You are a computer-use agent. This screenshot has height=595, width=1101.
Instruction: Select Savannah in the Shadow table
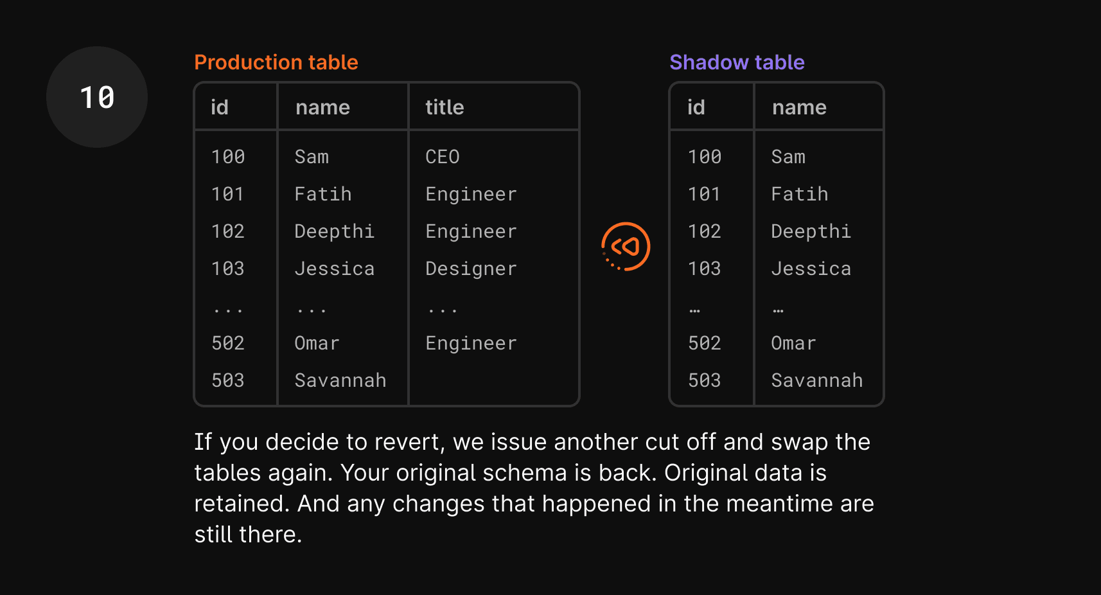[x=817, y=380]
